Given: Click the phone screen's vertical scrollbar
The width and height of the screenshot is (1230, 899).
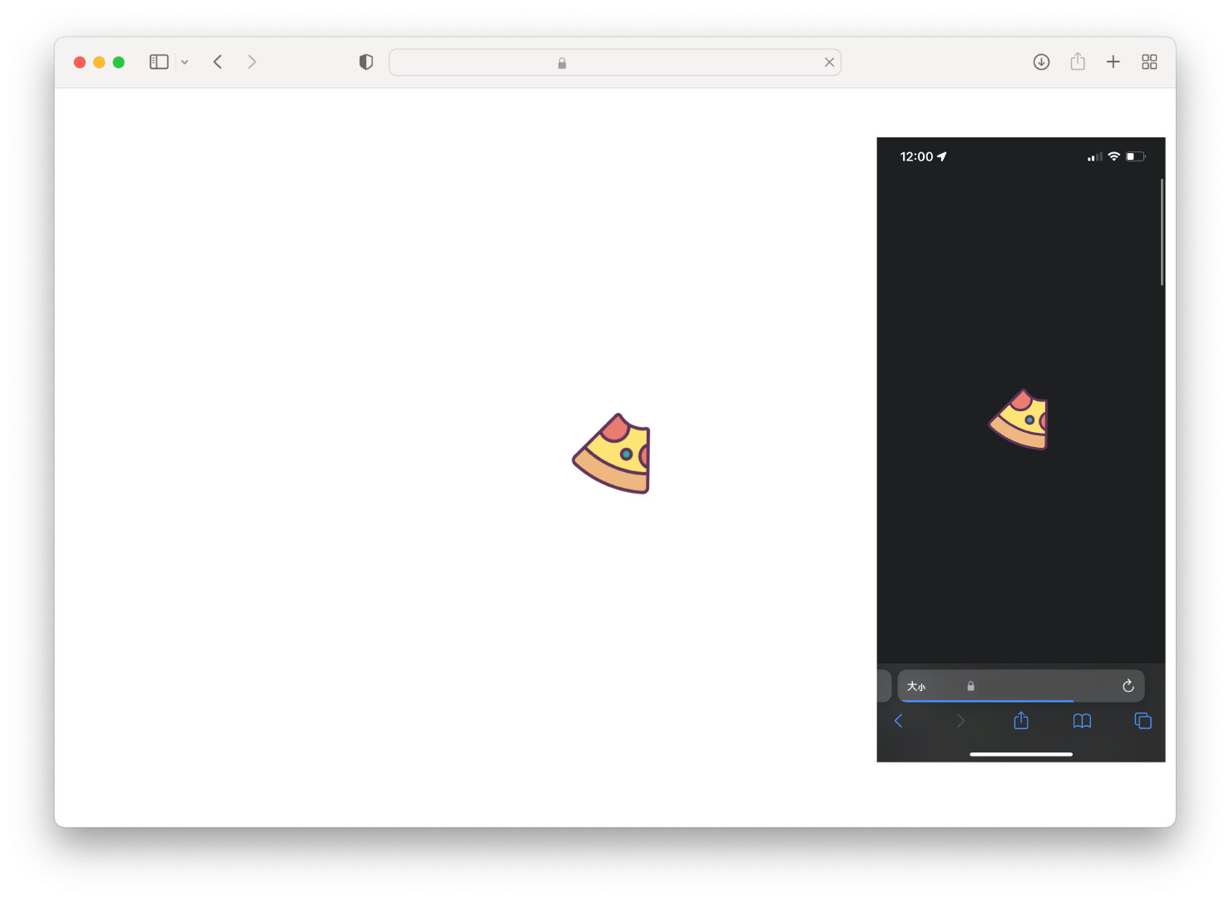Looking at the screenshot, I should coord(1162,233).
